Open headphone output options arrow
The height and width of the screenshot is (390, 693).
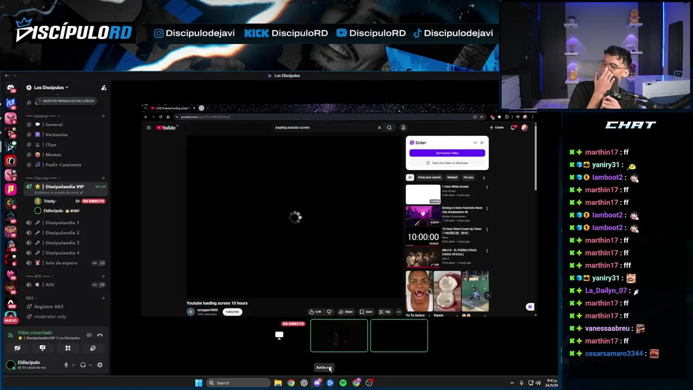tap(90, 365)
